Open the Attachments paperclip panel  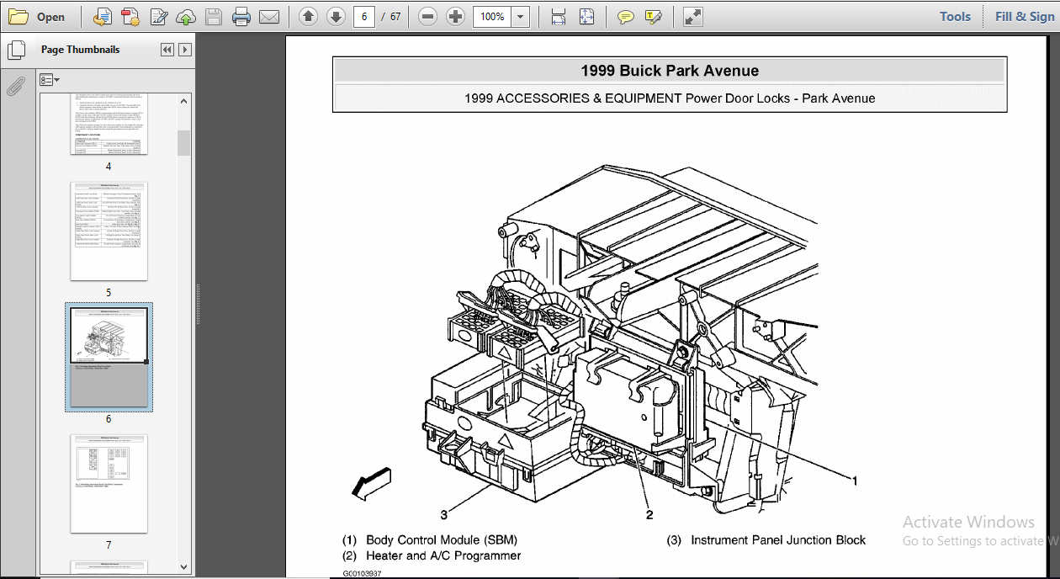(14, 86)
